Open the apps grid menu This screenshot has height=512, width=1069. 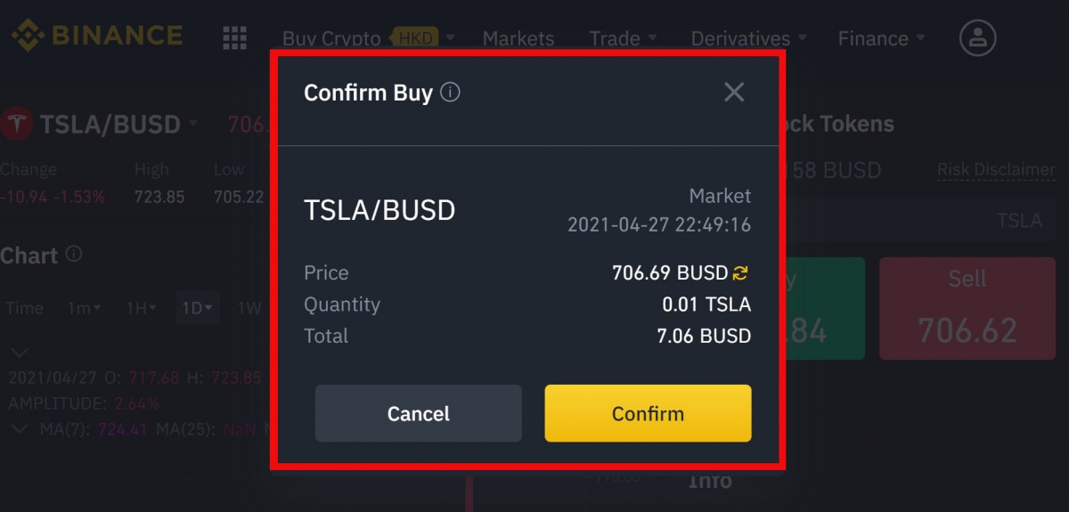tap(234, 37)
